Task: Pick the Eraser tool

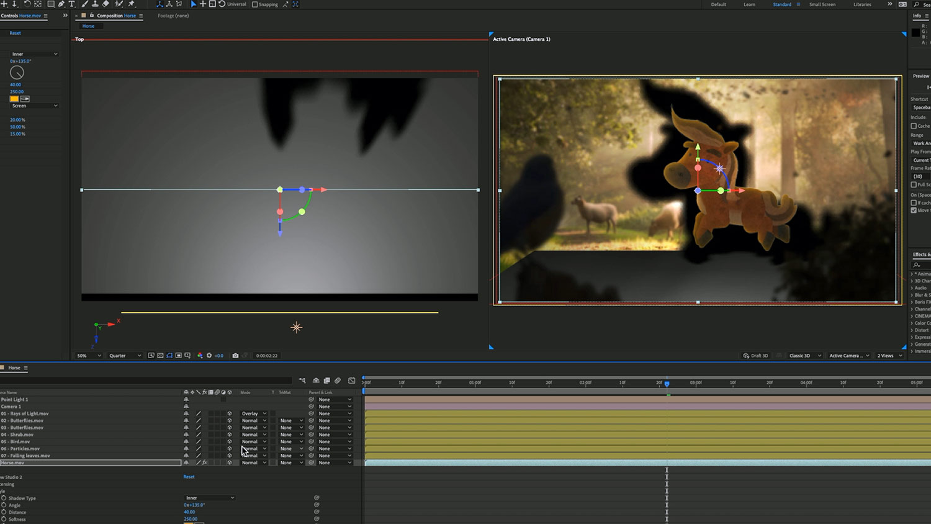Action: (x=106, y=4)
